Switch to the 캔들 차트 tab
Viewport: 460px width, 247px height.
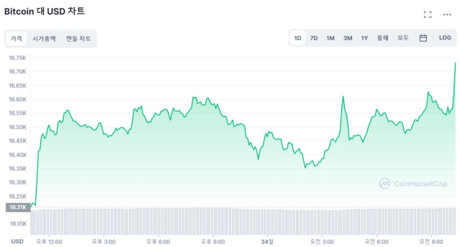coord(78,38)
